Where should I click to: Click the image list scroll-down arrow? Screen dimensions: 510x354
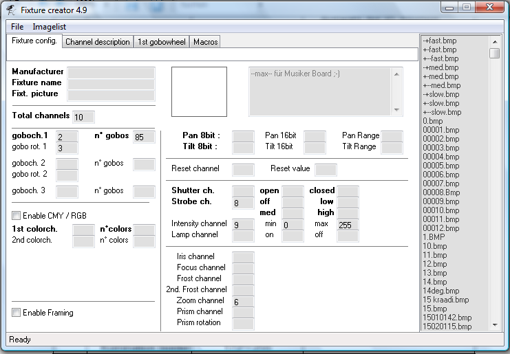[495, 325]
